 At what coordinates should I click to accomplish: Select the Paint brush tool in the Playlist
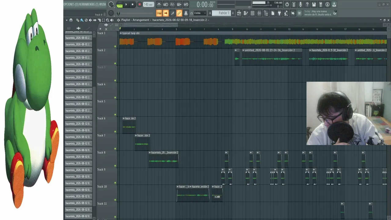82,20
